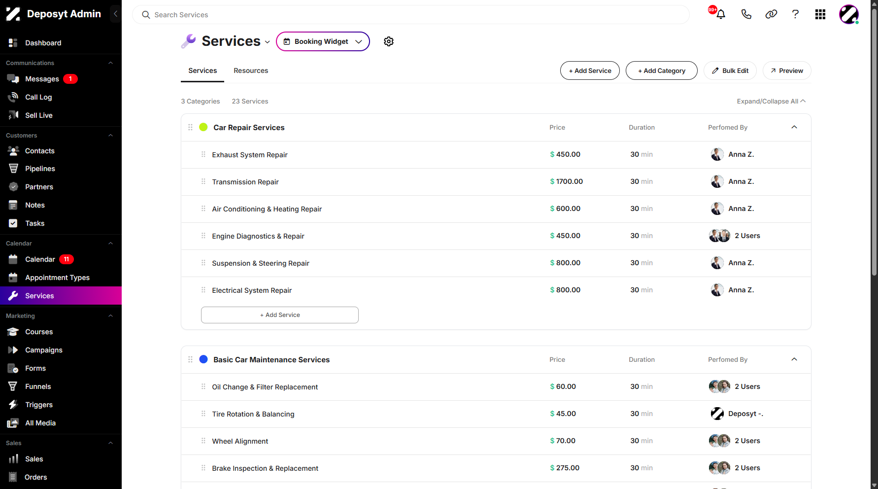Select Services item in sidebar

tap(61, 296)
